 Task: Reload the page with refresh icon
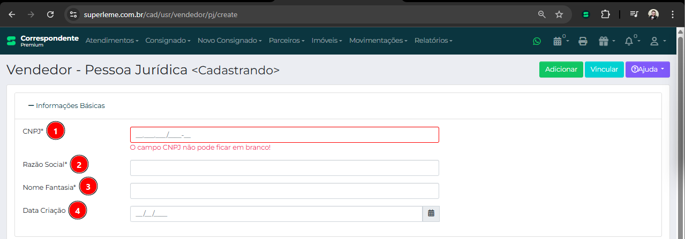(x=50, y=14)
